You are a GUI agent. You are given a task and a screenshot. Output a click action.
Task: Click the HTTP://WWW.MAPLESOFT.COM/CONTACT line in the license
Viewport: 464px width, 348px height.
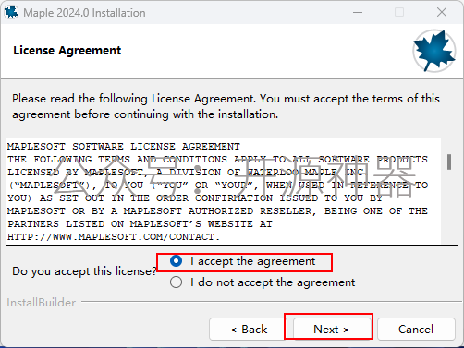(114, 237)
